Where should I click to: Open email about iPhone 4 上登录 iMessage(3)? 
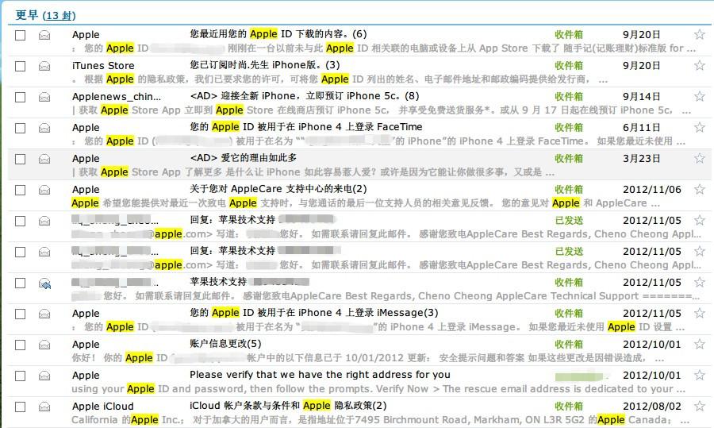point(314,313)
